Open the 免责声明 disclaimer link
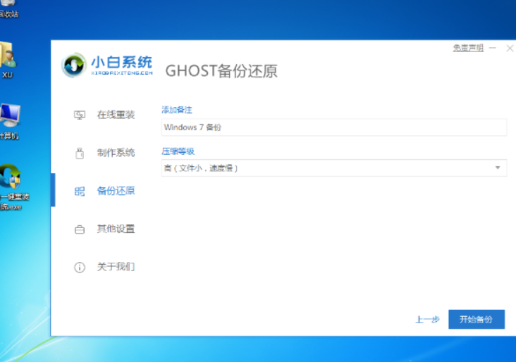This screenshot has height=362, width=516. coord(467,48)
